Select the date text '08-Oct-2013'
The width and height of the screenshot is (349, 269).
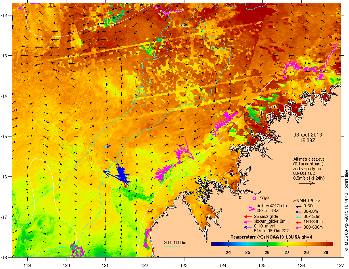[308, 135]
